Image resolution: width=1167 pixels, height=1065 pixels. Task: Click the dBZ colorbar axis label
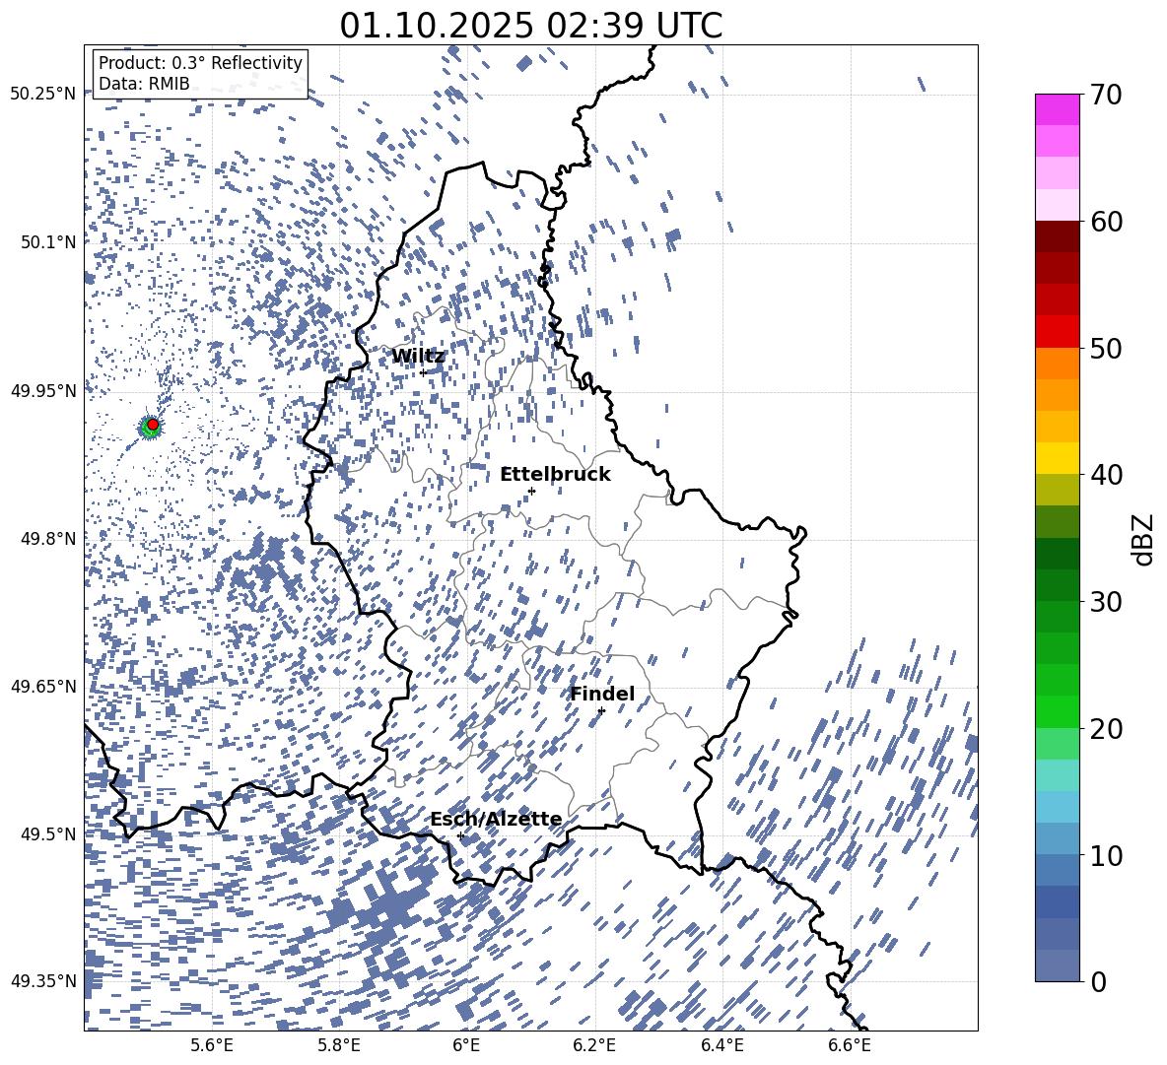tap(1143, 539)
